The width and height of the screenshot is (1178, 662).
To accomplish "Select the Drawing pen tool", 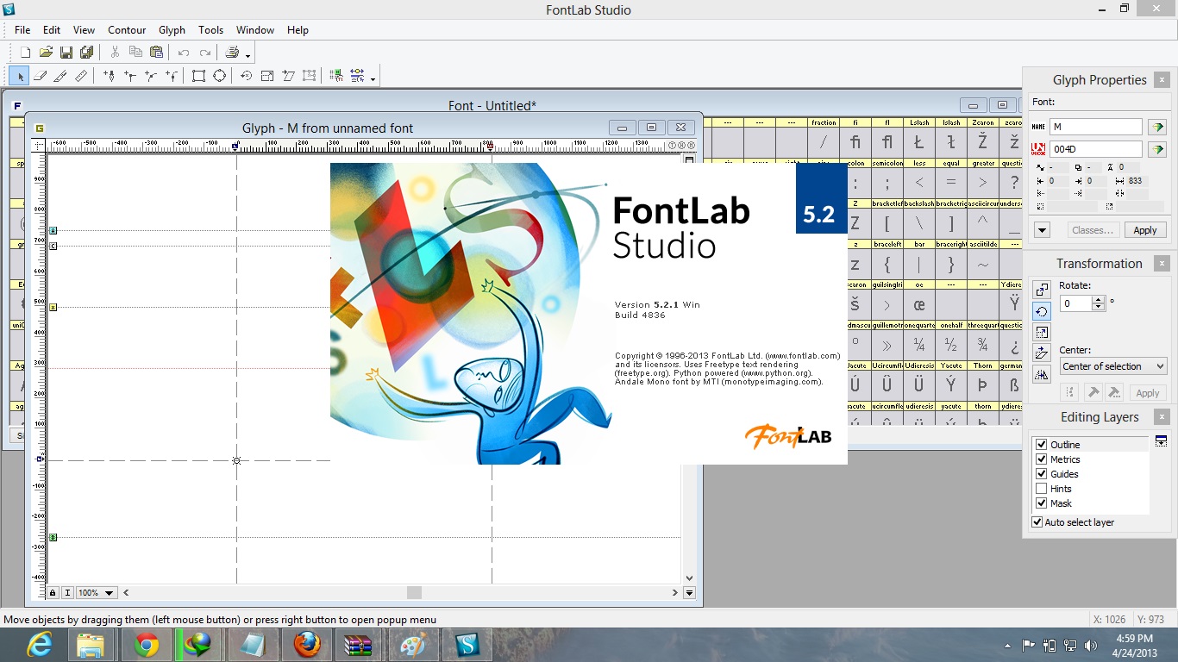I will pyautogui.click(x=109, y=76).
